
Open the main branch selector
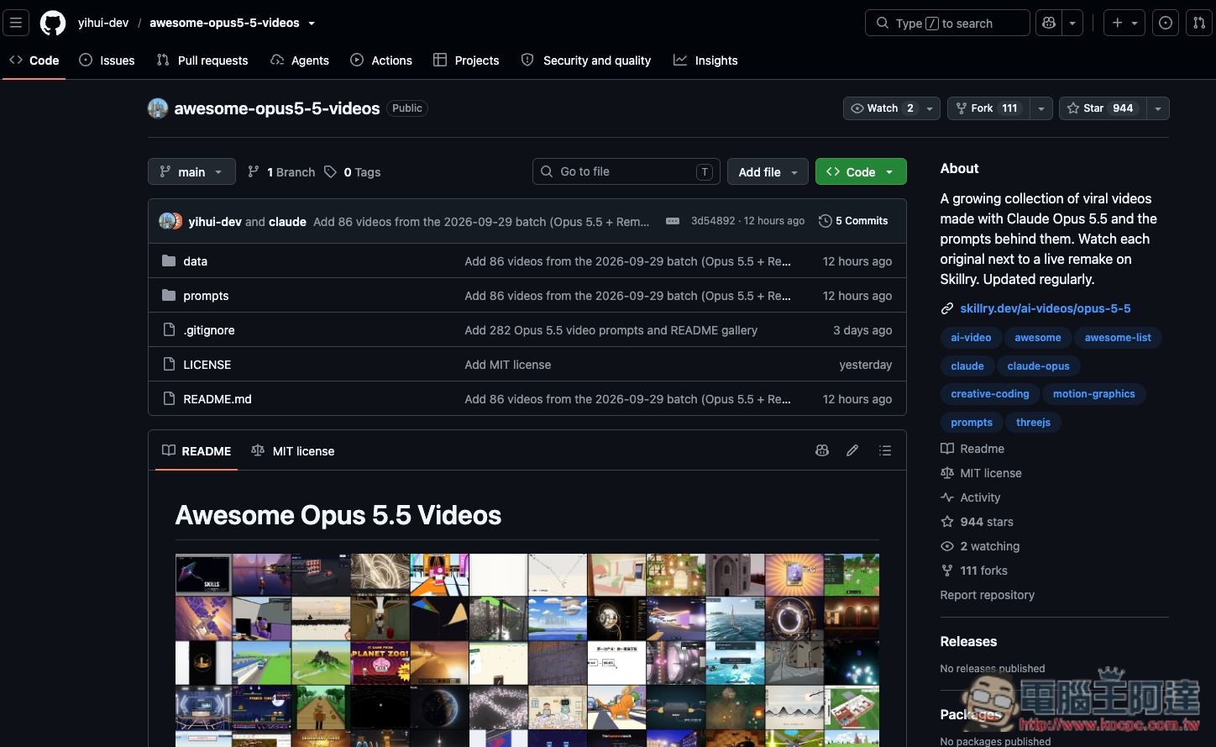pyautogui.click(x=191, y=171)
